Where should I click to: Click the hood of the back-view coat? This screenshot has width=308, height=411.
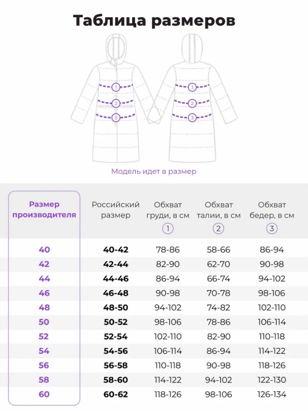point(192,47)
